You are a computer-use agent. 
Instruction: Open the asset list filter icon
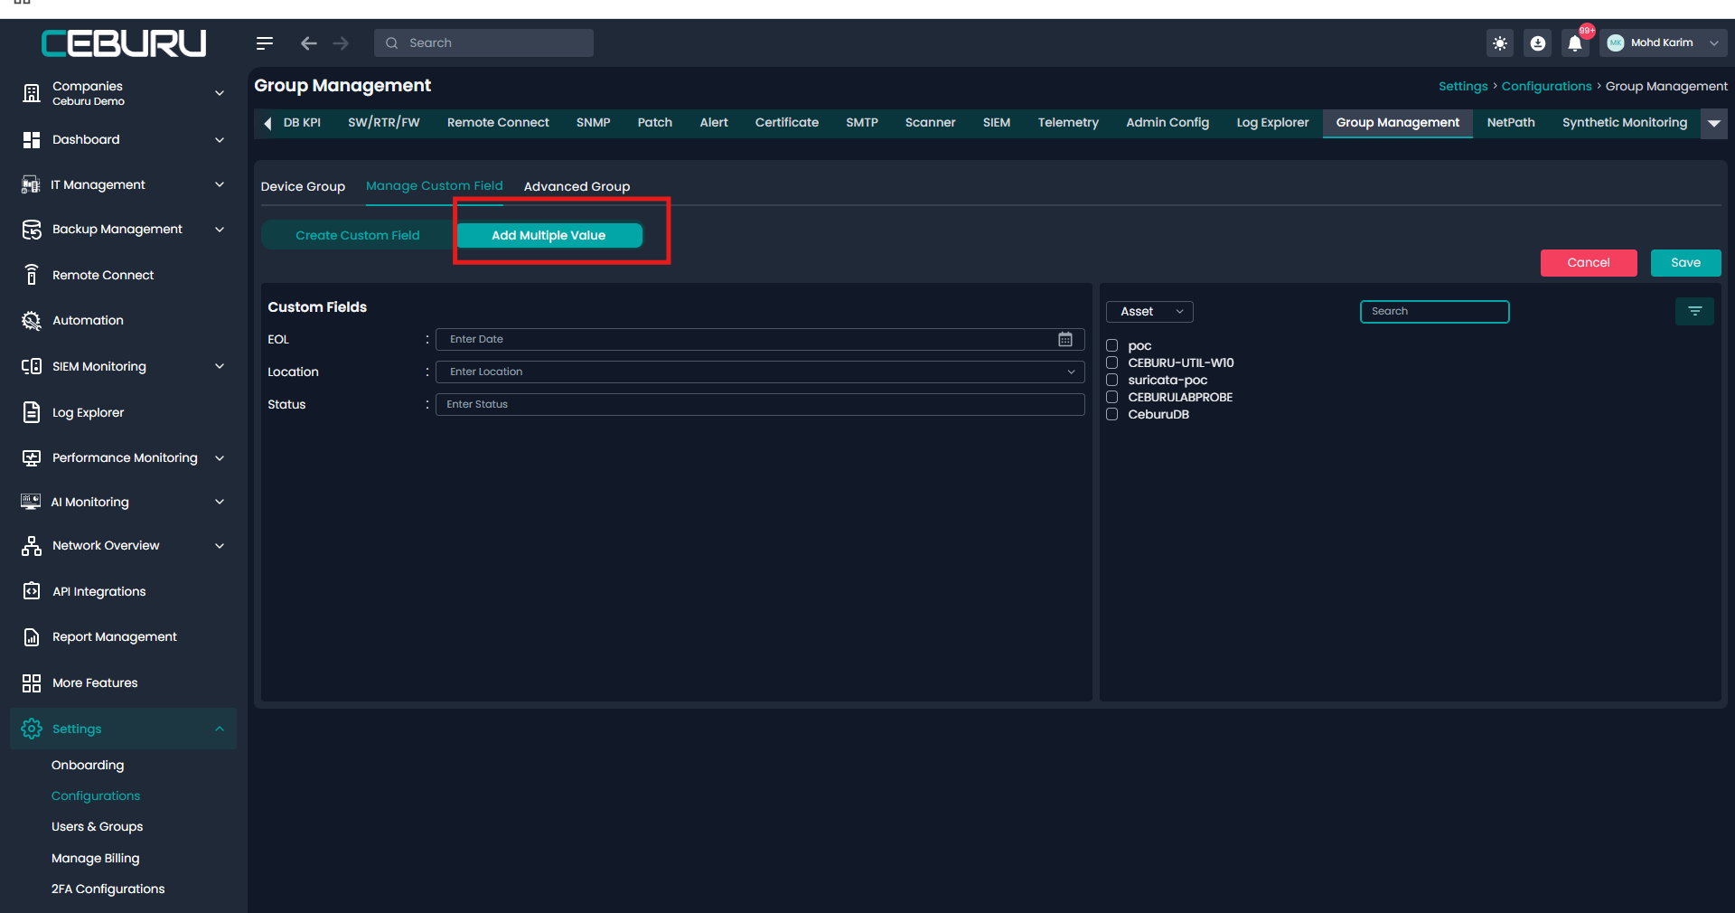(x=1694, y=312)
